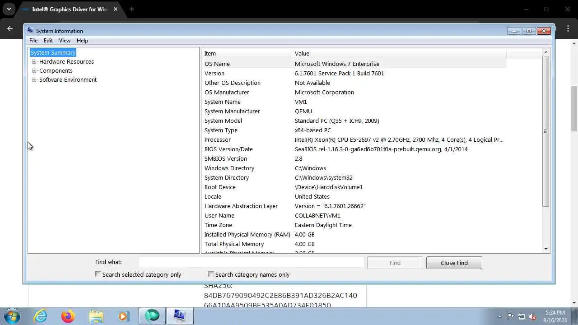Select Hardware Resources tree label
This screenshot has width=578, height=325.
pos(66,61)
